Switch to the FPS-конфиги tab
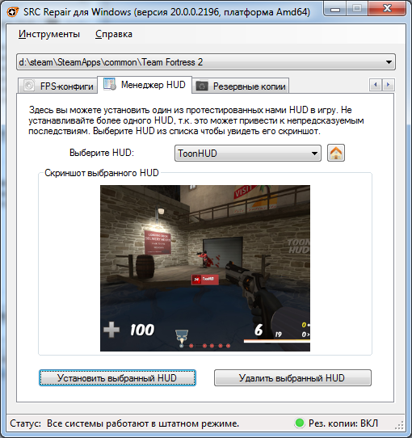 [x=58, y=86]
